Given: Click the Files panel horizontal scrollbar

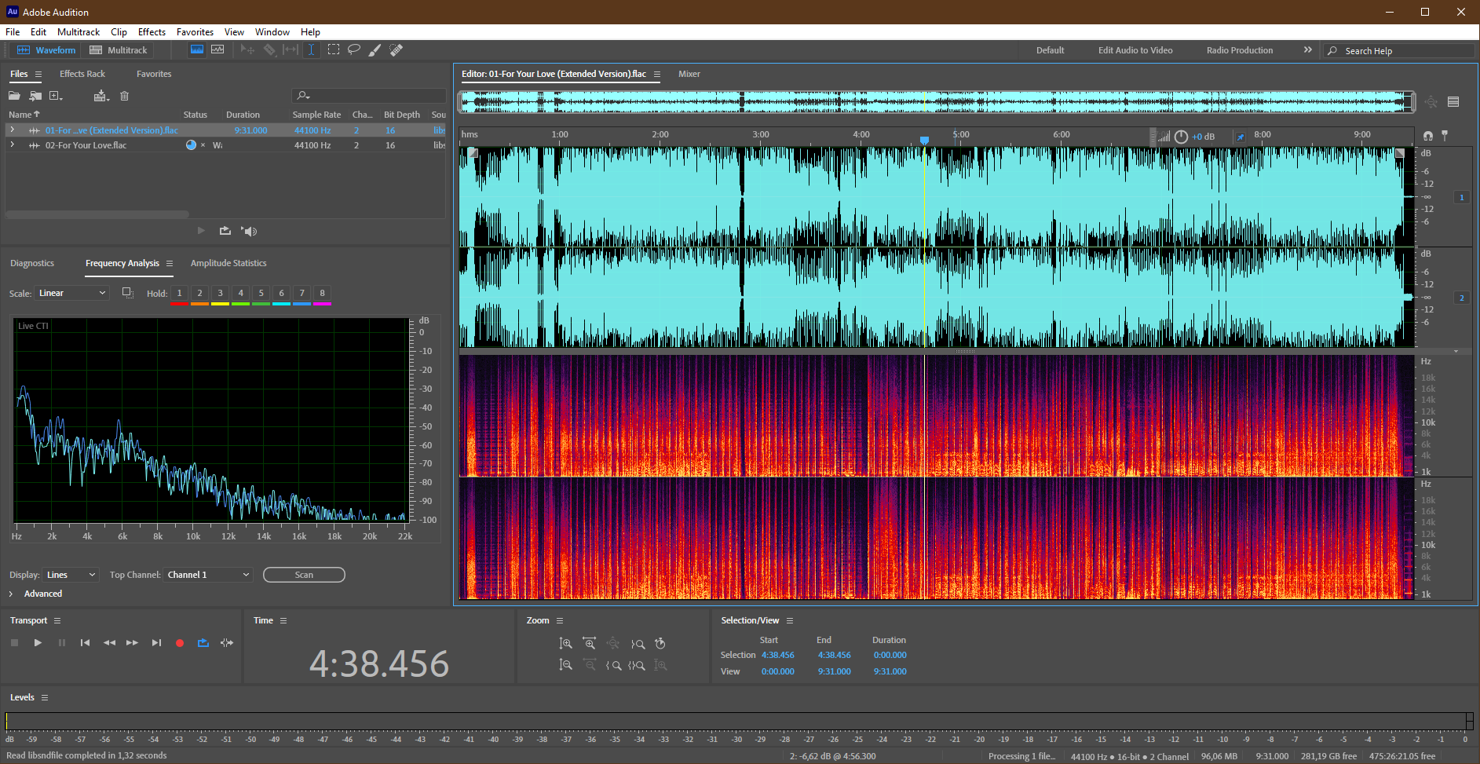Looking at the screenshot, I should pyautogui.click(x=97, y=214).
